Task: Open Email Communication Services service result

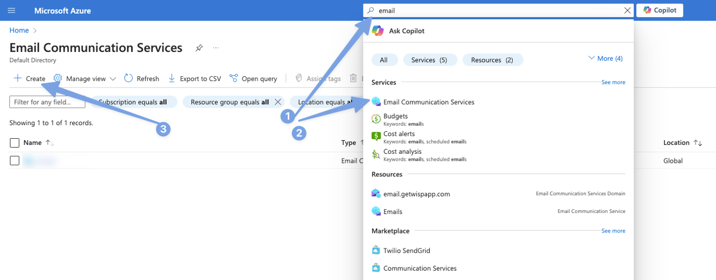Action: 429,102
